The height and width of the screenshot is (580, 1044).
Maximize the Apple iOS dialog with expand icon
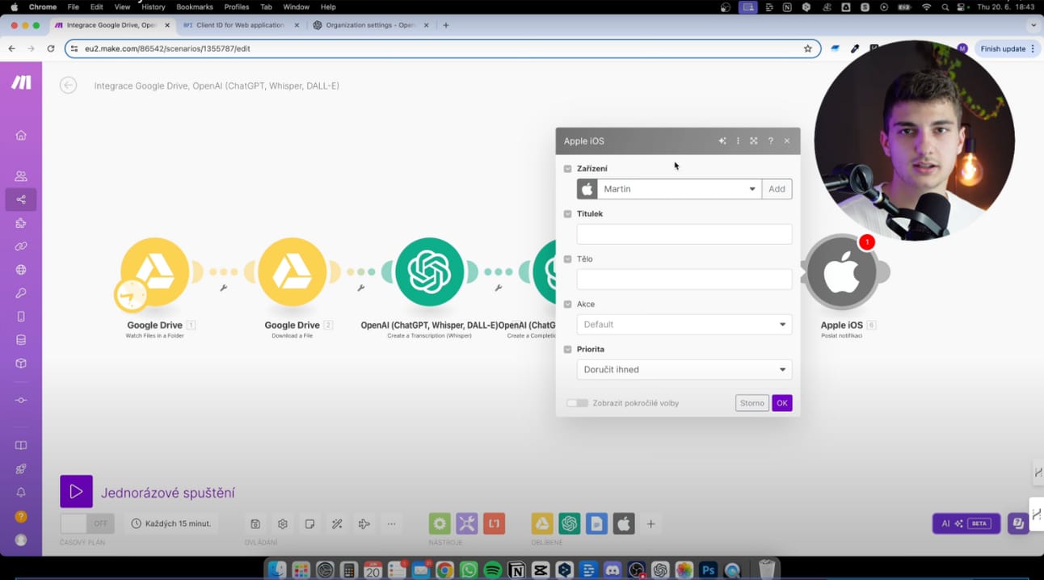[754, 141]
